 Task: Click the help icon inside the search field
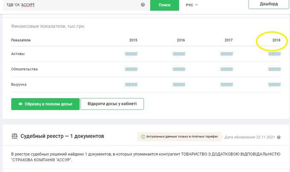143,5
